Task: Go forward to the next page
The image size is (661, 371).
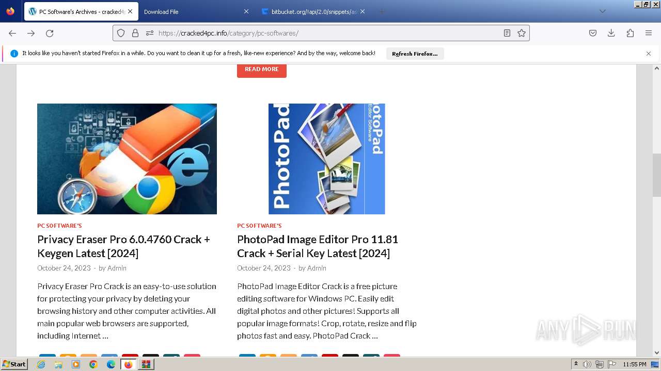Action: tap(31, 33)
